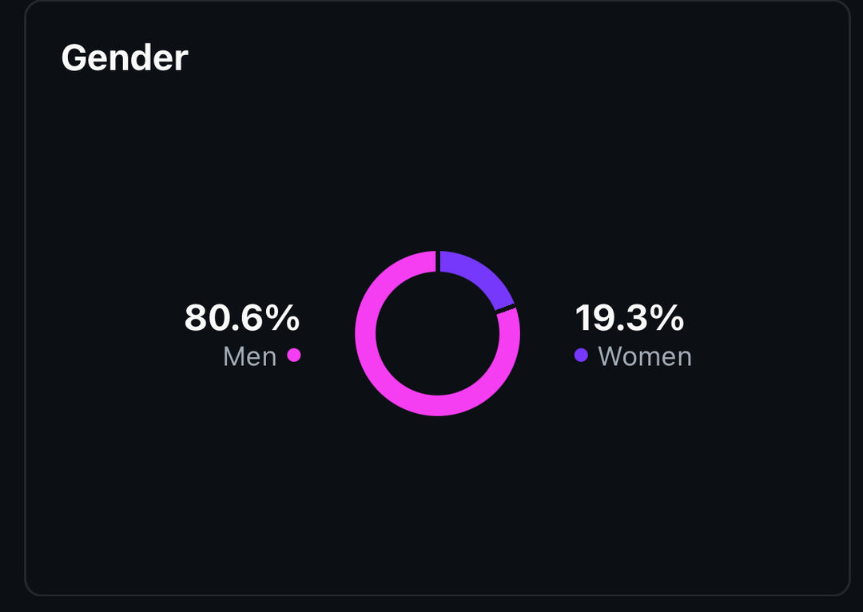
Task: Click the 19.3% Women value
Action: [629, 318]
